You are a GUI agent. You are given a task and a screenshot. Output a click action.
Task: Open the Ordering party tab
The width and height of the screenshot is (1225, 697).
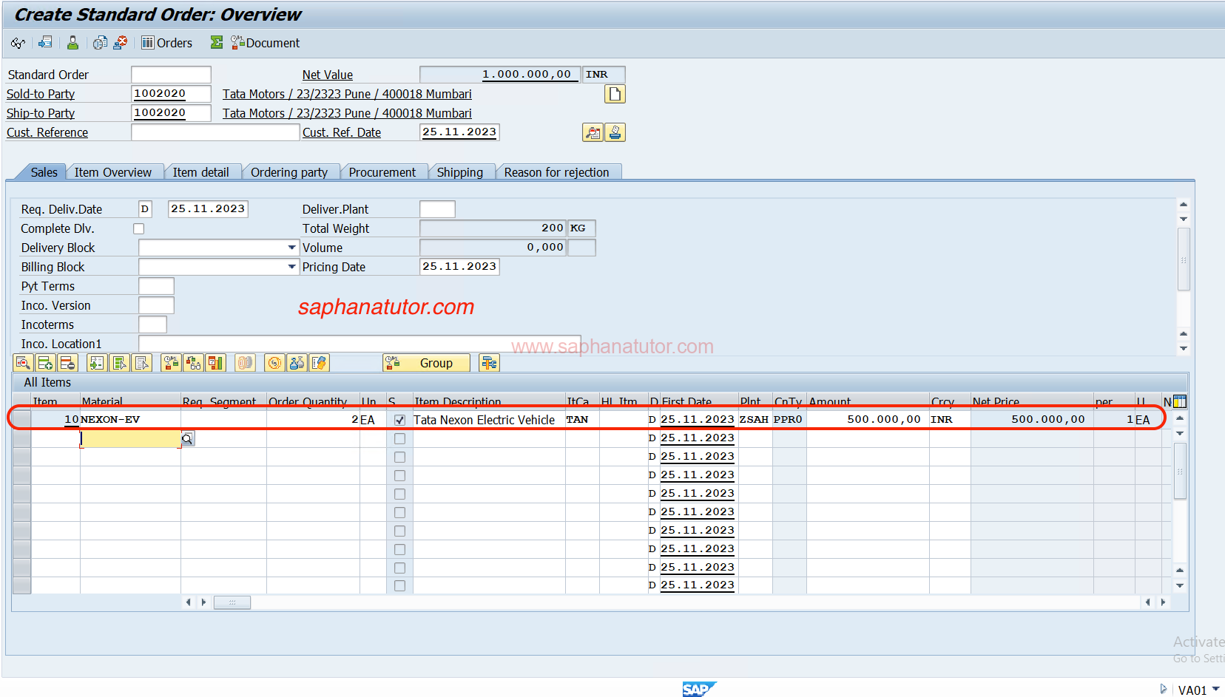click(289, 172)
